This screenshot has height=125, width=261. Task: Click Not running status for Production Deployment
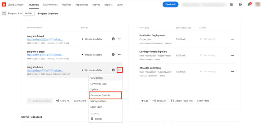(209, 39)
